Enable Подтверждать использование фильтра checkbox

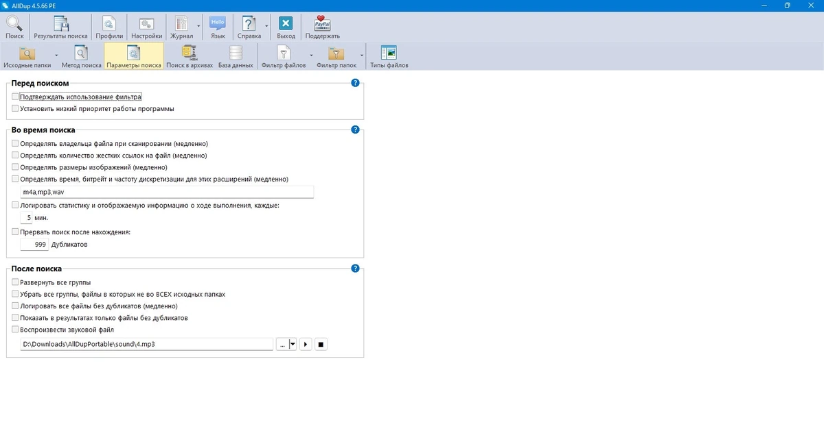pos(15,97)
